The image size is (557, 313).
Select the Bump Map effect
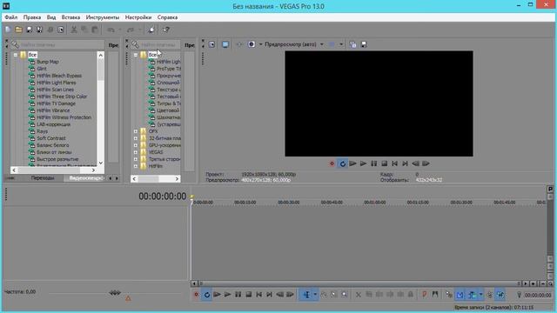(48, 62)
